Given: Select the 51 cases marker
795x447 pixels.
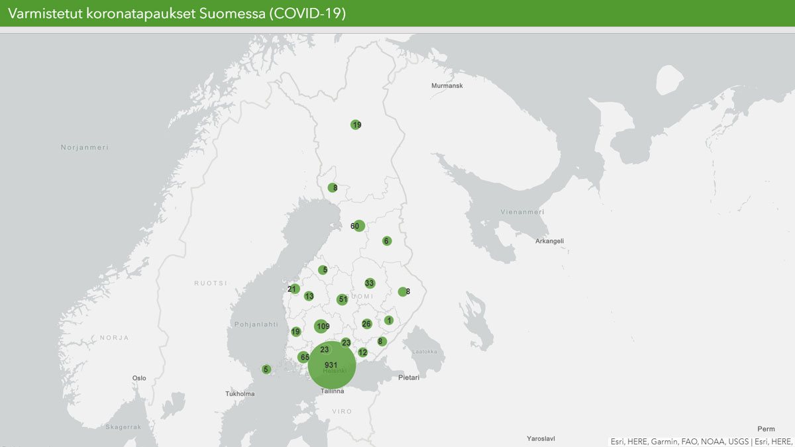Looking at the screenshot, I should click(x=343, y=299).
